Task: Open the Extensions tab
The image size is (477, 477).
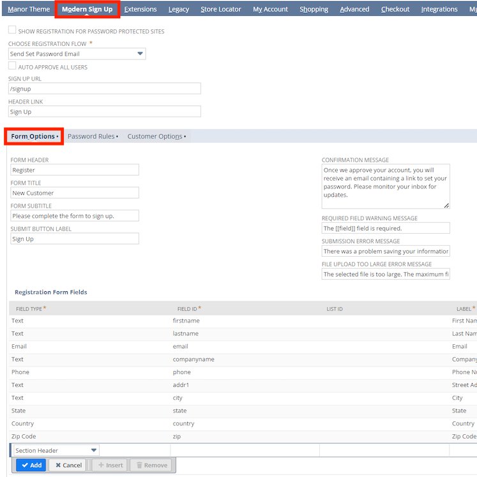Action: (x=140, y=9)
